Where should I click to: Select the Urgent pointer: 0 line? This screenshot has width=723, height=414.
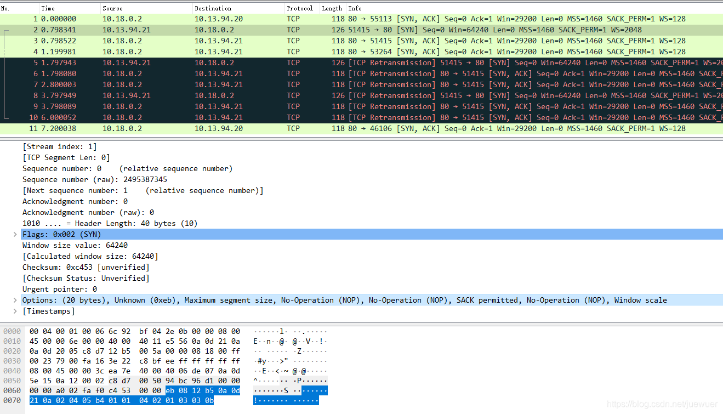(60, 289)
